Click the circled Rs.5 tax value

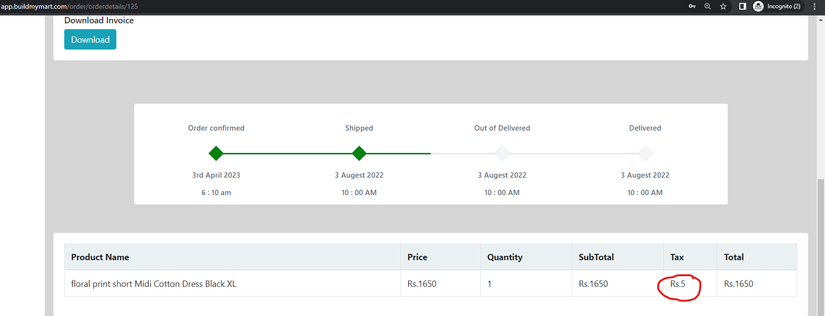click(678, 284)
